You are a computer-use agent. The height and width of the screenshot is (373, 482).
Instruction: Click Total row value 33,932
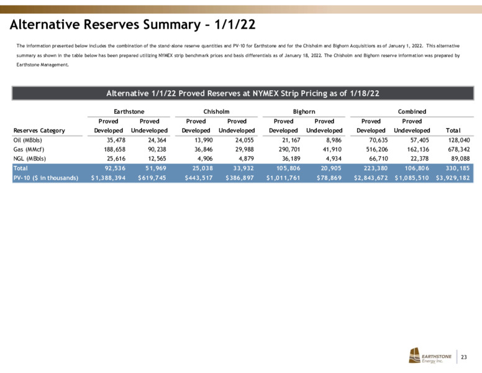(x=243, y=168)
